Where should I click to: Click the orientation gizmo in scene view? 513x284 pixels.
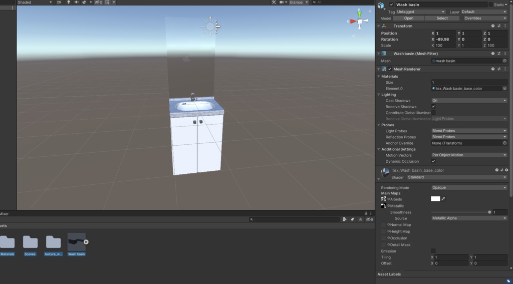point(359,21)
